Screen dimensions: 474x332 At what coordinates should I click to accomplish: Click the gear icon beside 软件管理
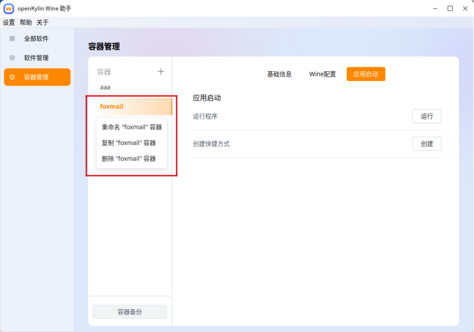pyautogui.click(x=12, y=58)
